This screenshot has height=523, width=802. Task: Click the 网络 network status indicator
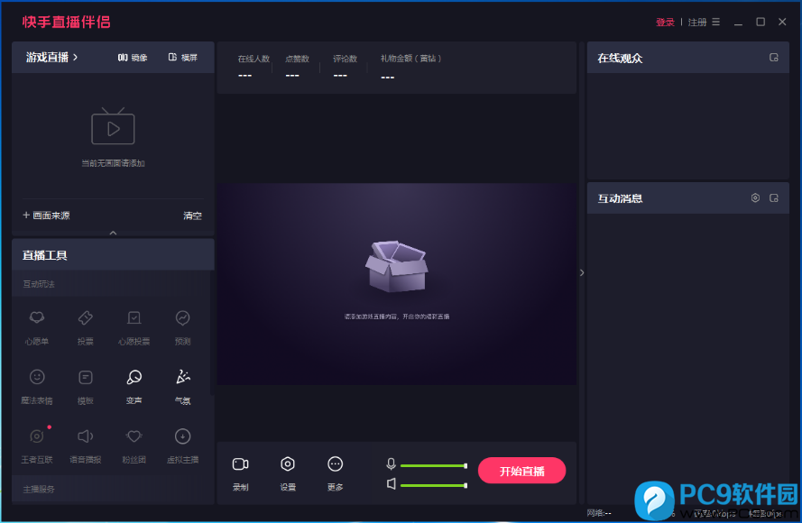pyautogui.click(x=599, y=513)
